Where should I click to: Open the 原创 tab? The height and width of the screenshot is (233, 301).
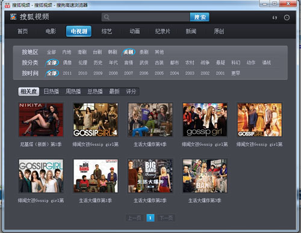pyautogui.click(x=219, y=31)
